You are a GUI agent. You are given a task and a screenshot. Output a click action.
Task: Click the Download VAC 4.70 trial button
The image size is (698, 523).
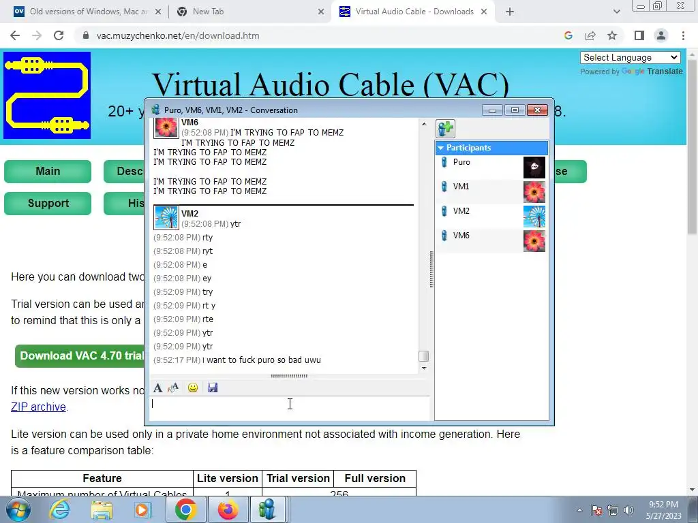[x=80, y=355]
